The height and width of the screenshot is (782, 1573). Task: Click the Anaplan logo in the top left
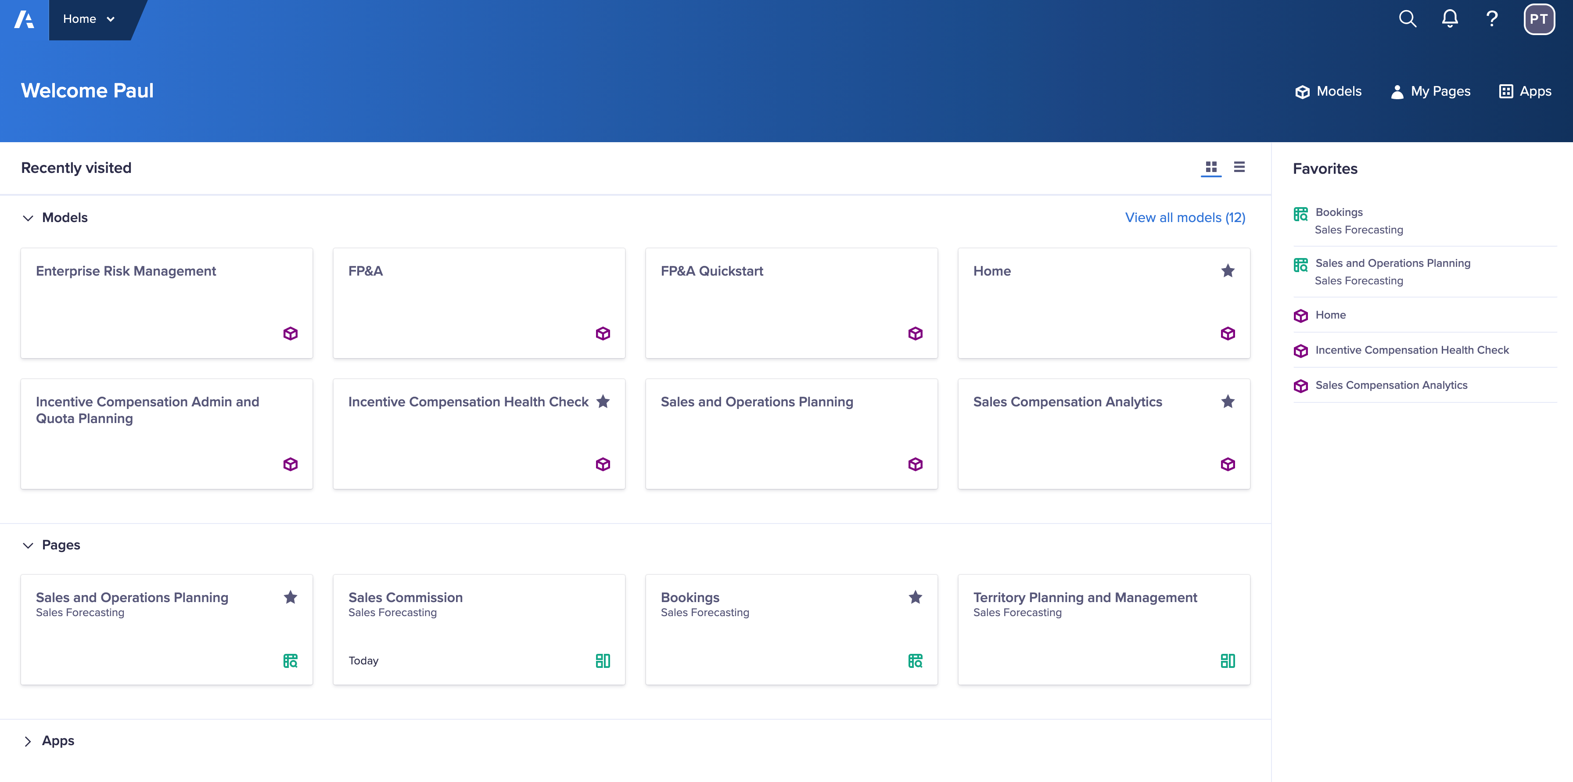click(24, 19)
